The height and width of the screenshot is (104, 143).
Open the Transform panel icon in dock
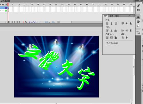point(138,26)
